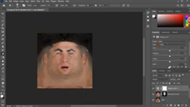Open the Window menu
This screenshot has height=107, width=190.
pos(61,1)
